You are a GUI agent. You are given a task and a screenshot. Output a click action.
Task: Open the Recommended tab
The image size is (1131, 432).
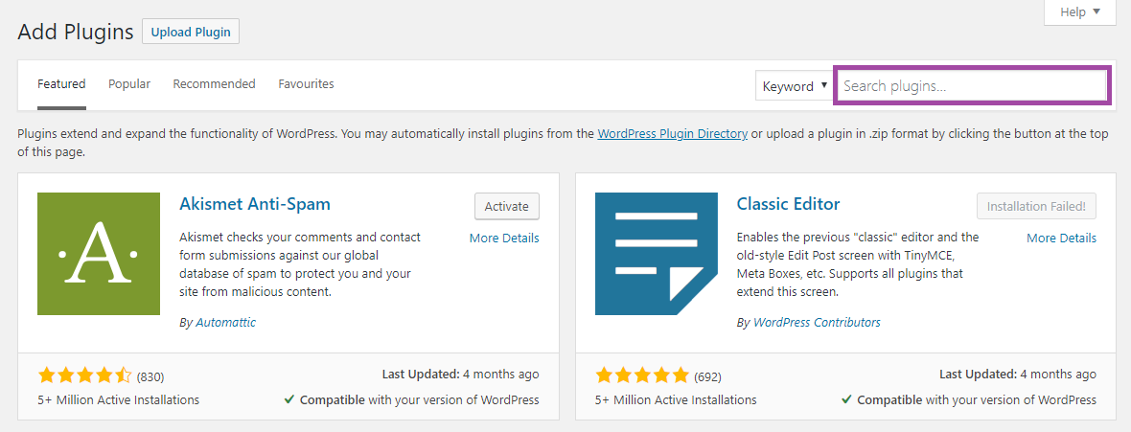coord(214,84)
